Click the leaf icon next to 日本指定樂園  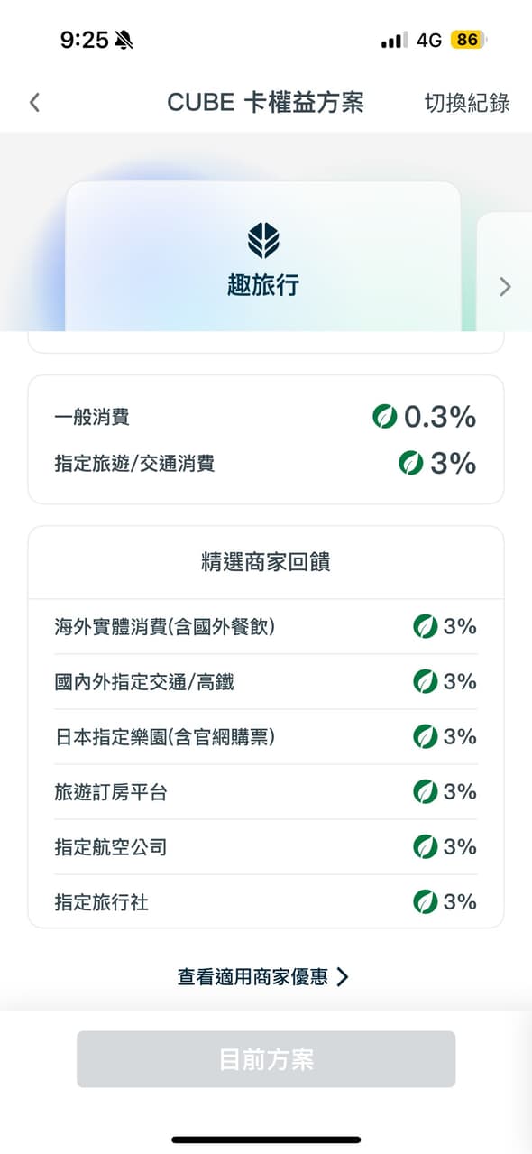pos(425,736)
